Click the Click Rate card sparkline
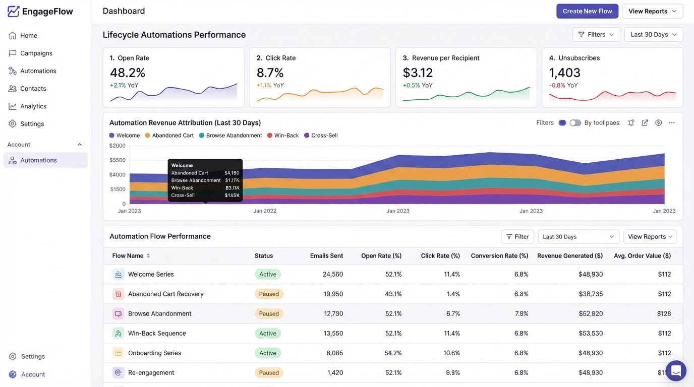 click(x=320, y=94)
